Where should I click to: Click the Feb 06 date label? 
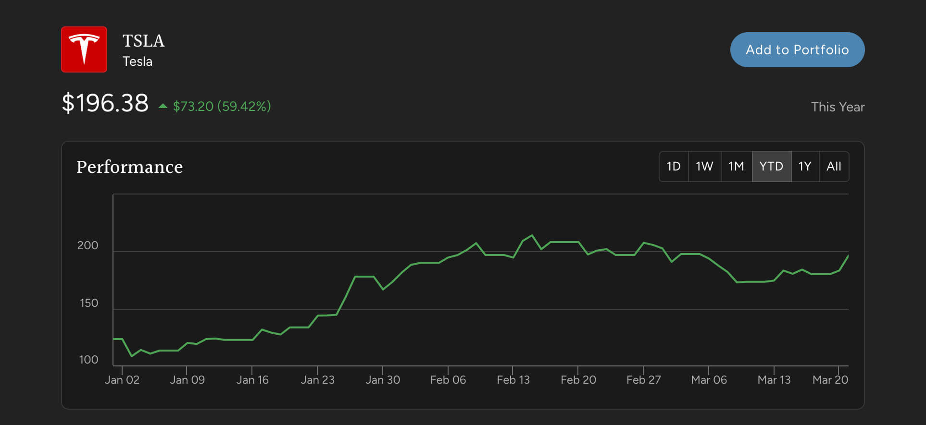(x=448, y=380)
